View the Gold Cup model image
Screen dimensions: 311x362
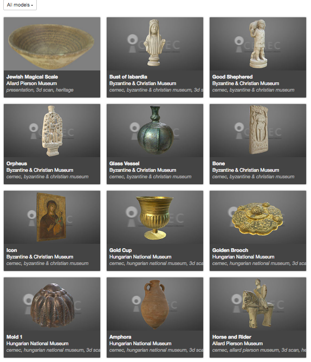pyautogui.click(x=155, y=217)
